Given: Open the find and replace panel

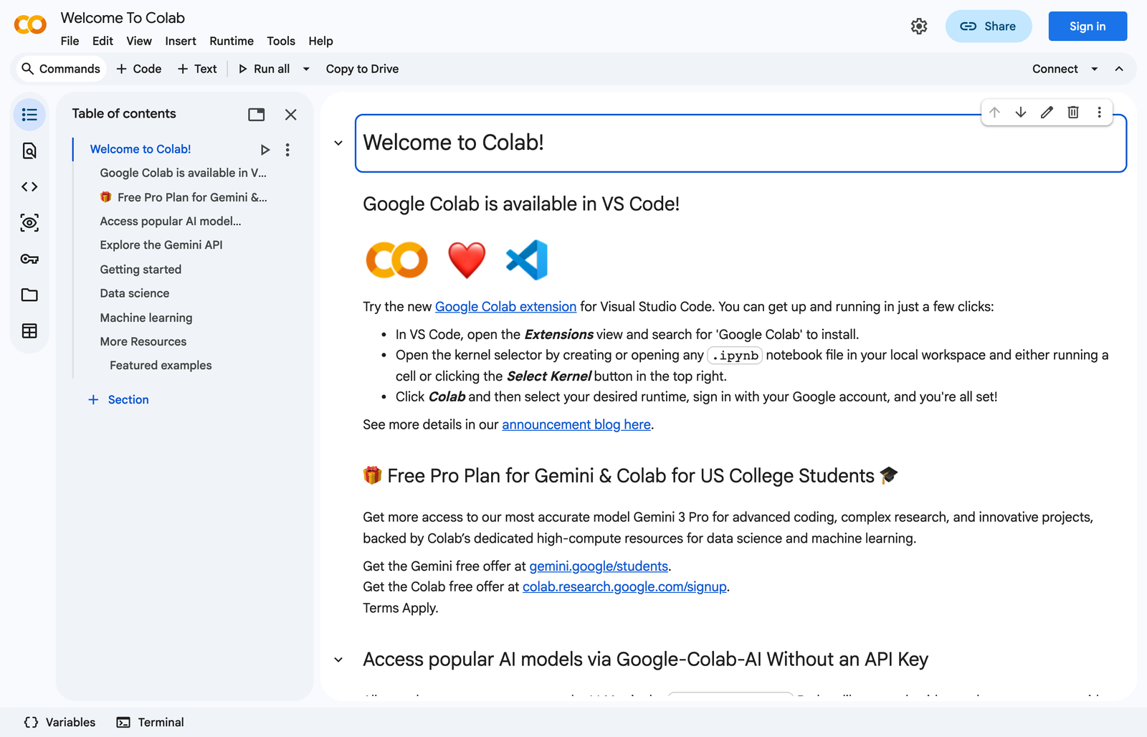Looking at the screenshot, I should tap(29, 151).
